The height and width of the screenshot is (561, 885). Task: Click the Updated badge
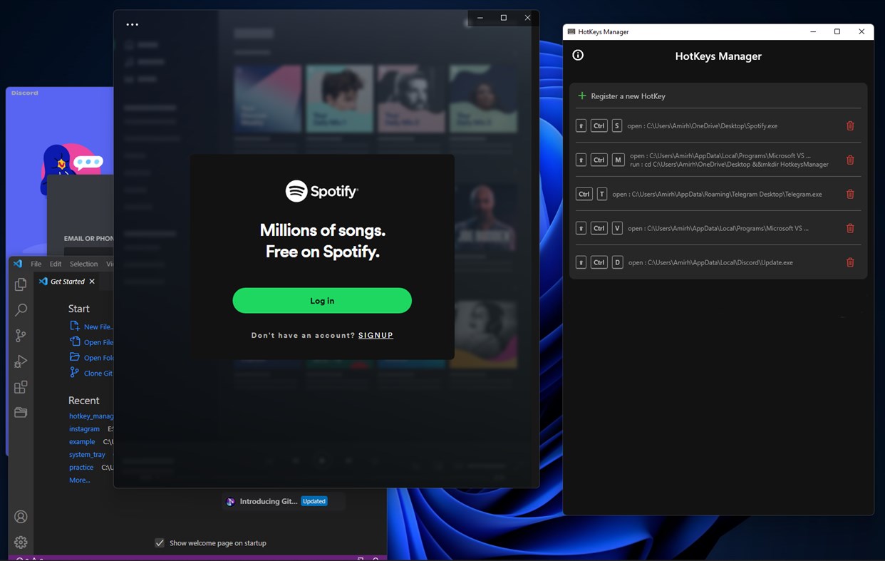pyautogui.click(x=314, y=501)
